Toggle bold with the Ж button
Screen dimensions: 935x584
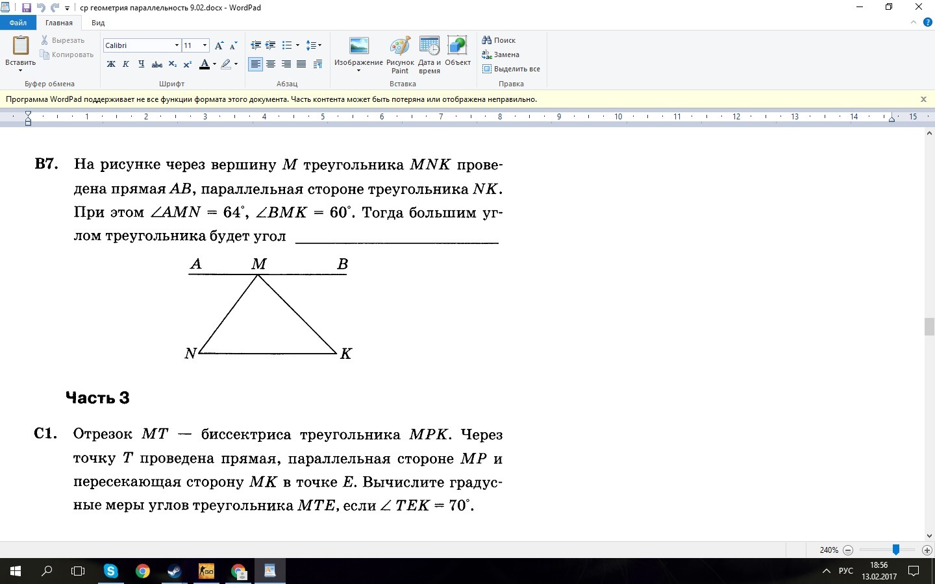(110, 64)
